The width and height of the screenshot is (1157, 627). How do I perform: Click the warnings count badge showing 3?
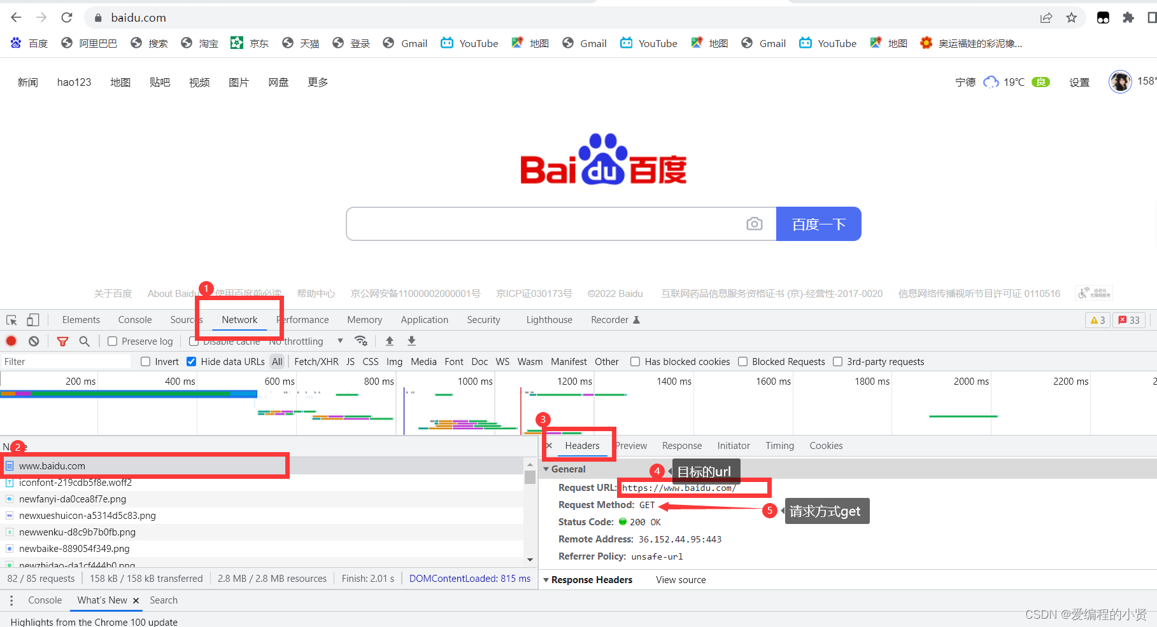tap(1097, 320)
